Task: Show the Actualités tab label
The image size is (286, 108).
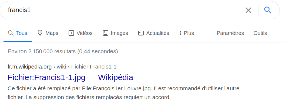Action: tap(157, 33)
